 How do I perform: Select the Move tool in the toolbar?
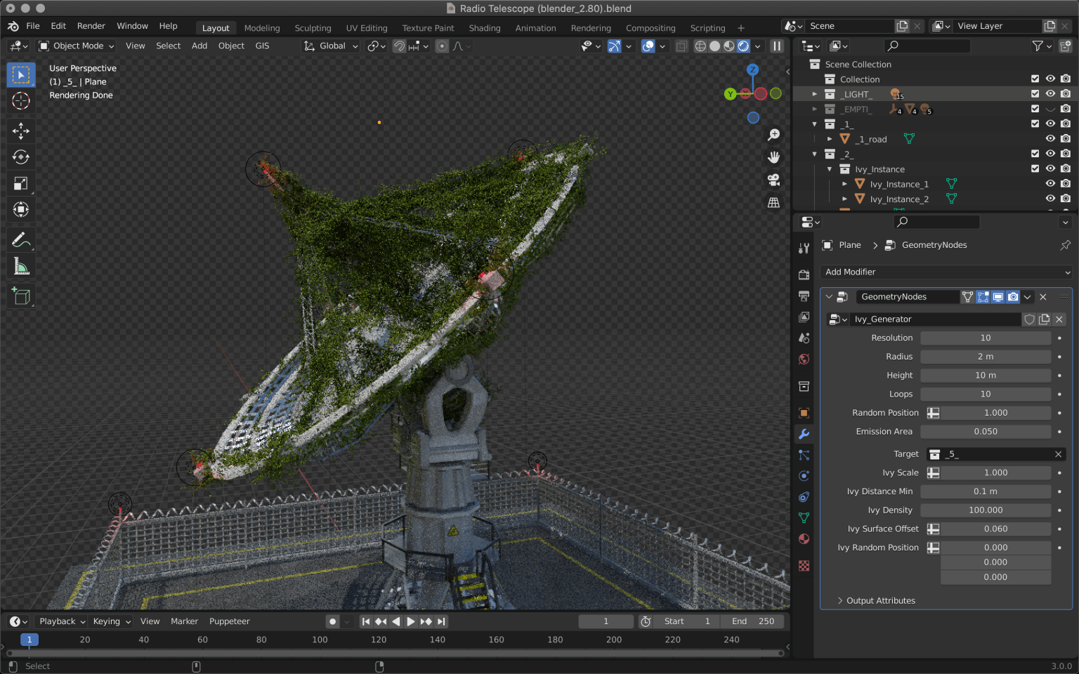pyautogui.click(x=20, y=131)
